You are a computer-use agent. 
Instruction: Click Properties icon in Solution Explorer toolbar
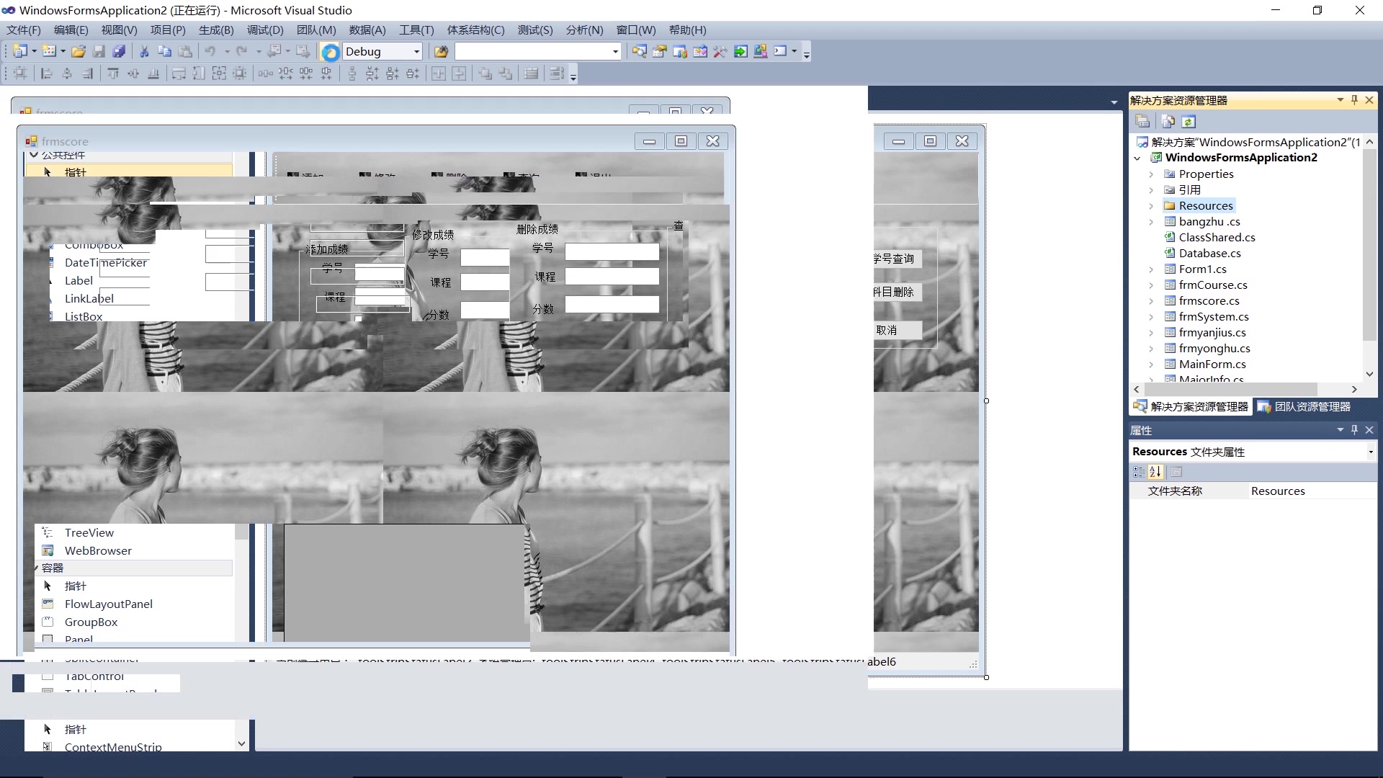[1142, 122]
